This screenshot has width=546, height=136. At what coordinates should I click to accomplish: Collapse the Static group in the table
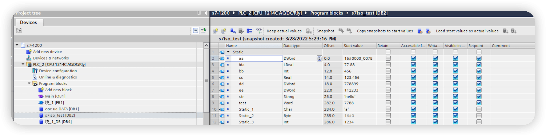(228, 52)
